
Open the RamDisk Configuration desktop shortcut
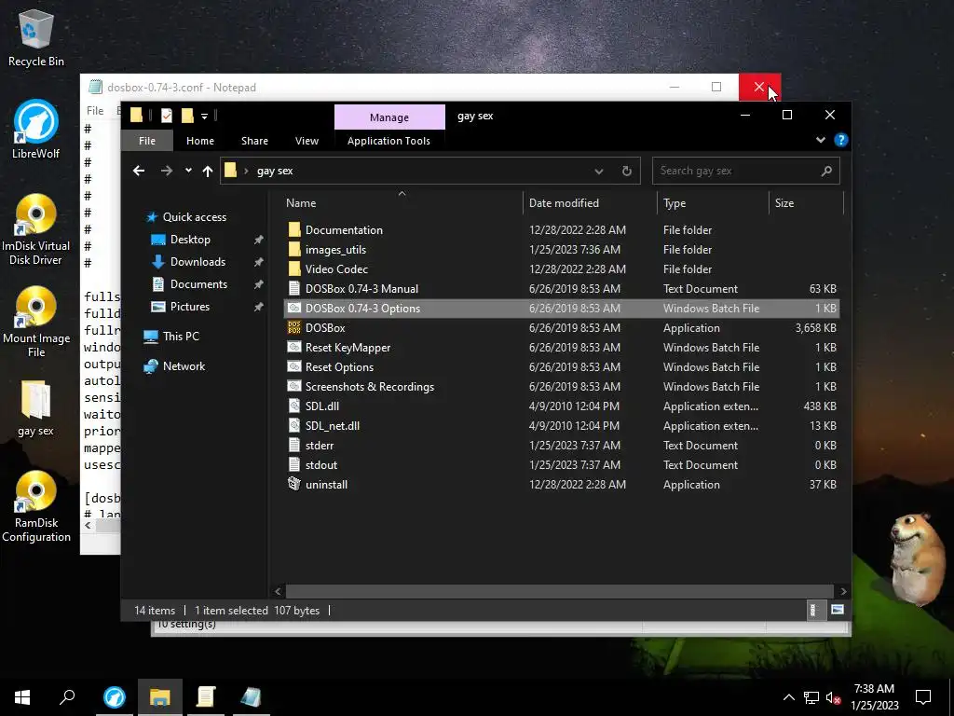tap(35, 506)
